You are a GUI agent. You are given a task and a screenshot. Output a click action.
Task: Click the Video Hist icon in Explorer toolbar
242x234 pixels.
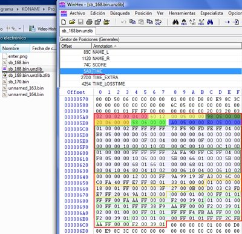(32, 28)
